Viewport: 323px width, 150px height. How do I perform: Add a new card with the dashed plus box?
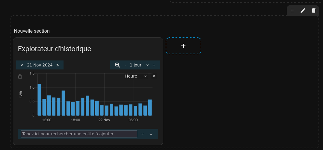click(x=183, y=46)
